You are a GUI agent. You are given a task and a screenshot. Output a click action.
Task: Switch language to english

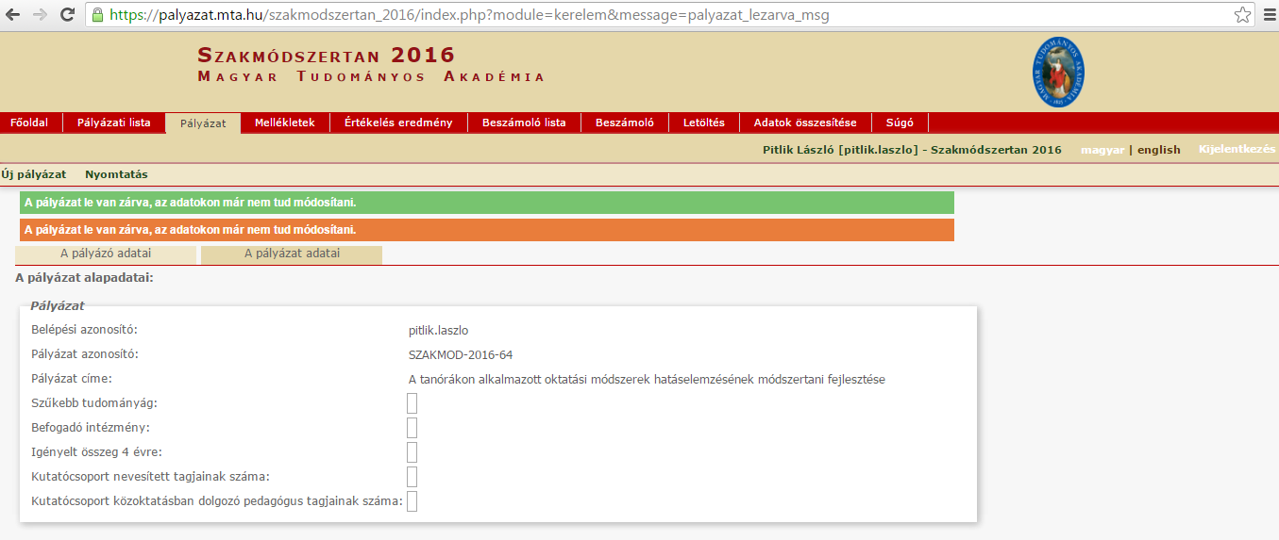pyautogui.click(x=1158, y=150)
